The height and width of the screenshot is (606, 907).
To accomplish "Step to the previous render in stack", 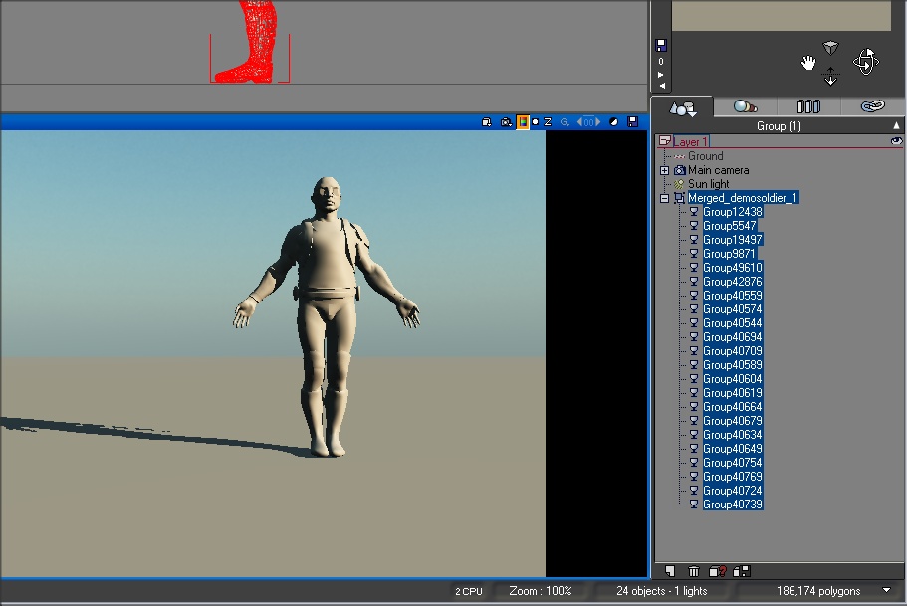I will pyautogui.click(x=579, y=122).
